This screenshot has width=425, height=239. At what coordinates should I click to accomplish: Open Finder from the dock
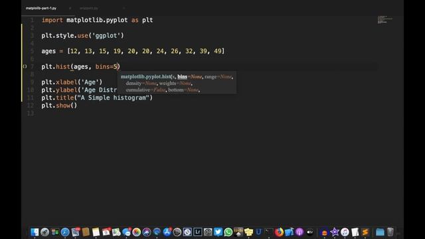point(35,232)
